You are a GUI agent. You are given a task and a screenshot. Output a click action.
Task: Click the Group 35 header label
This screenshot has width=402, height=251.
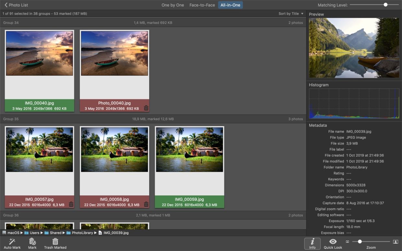coord(11,119)
